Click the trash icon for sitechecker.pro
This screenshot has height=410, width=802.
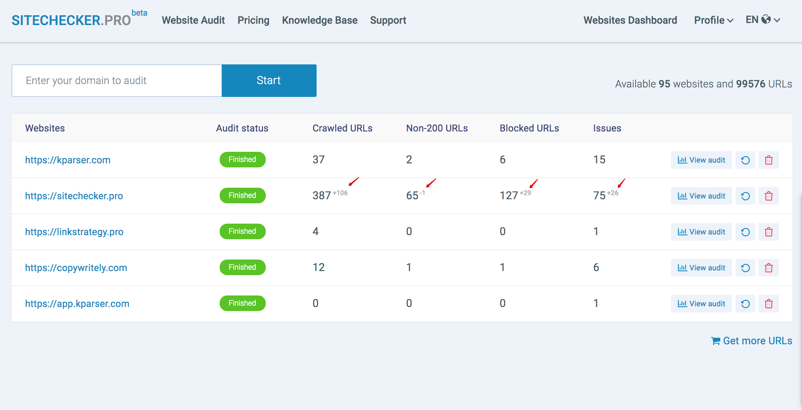[768, 196]
